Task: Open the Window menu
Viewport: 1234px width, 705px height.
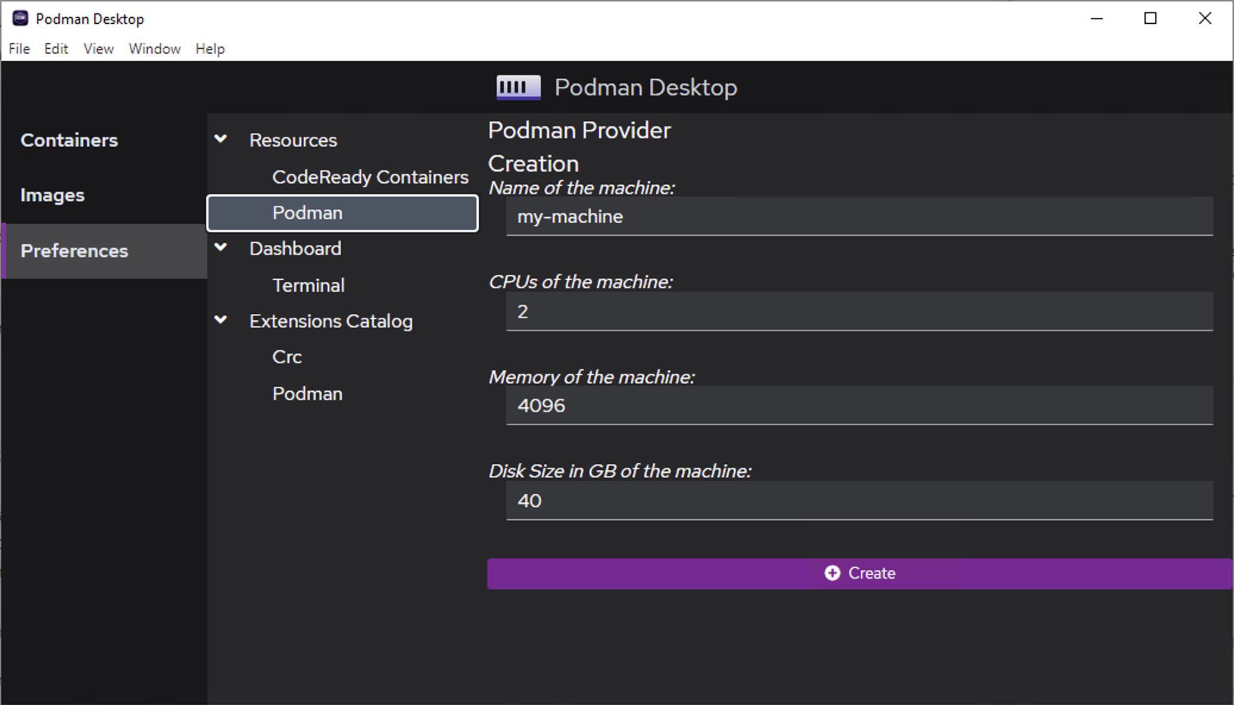Action: [x=154, y=49]
